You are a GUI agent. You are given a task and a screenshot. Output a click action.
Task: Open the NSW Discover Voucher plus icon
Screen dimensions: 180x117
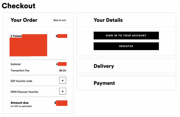click(x=62, y=91)
